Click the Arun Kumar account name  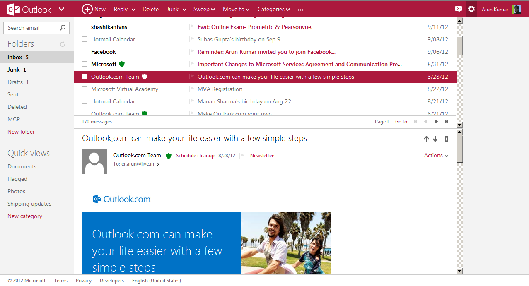(x=495, y=9)
